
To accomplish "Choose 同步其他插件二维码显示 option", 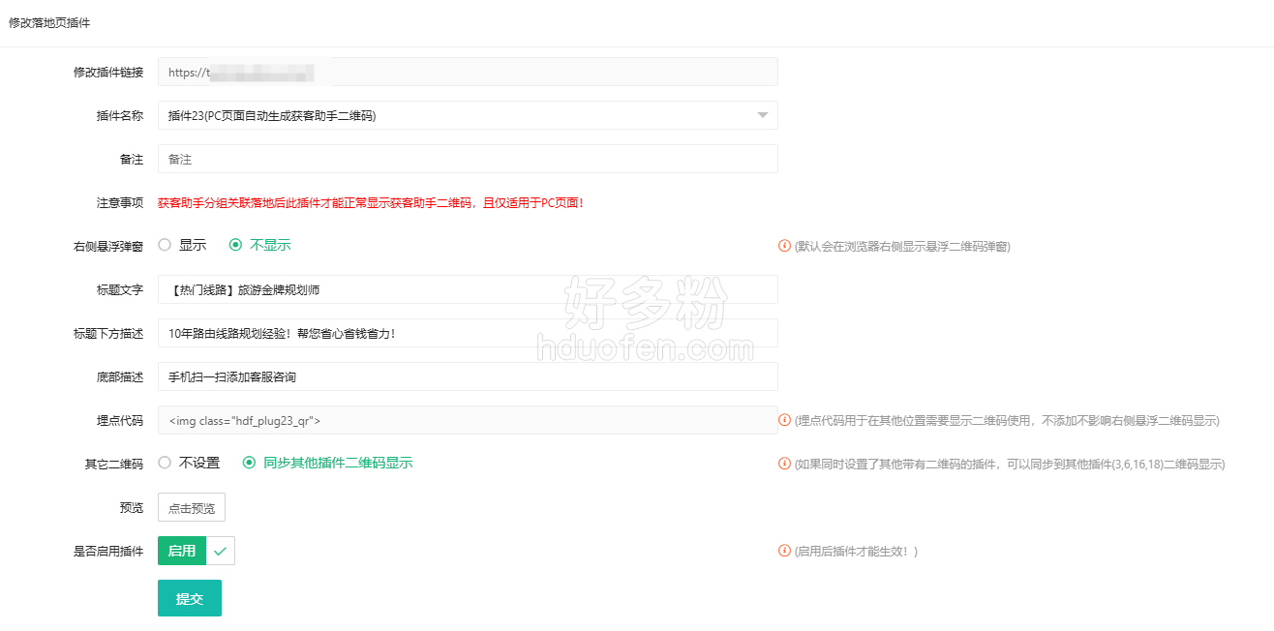I will coord(250,463).
